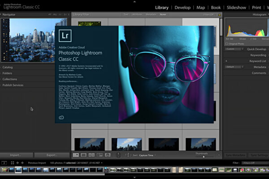
Task: Click the Creative Cloud icon on splash screen
Action: (61, 117)
